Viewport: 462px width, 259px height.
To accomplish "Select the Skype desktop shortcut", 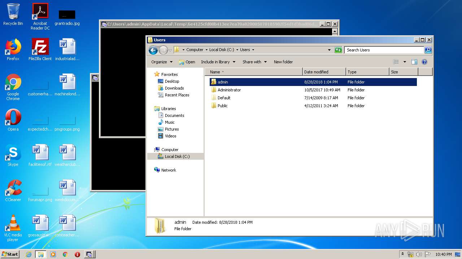I will tap(13, 155).
